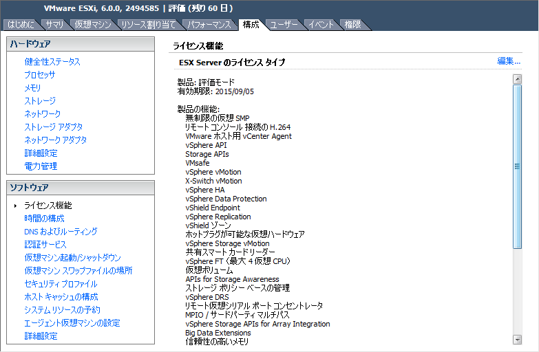The width and height of the screenshot is (539, 352).
Task: Click the license list scrollbar thumb
Action: tap(517, 165)
